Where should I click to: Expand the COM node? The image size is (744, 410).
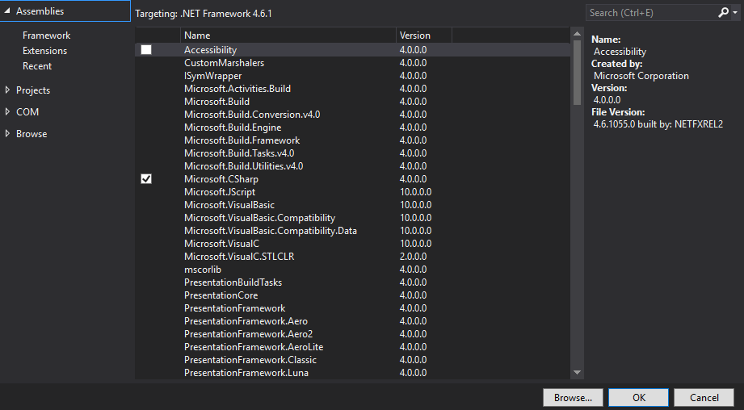8,112
